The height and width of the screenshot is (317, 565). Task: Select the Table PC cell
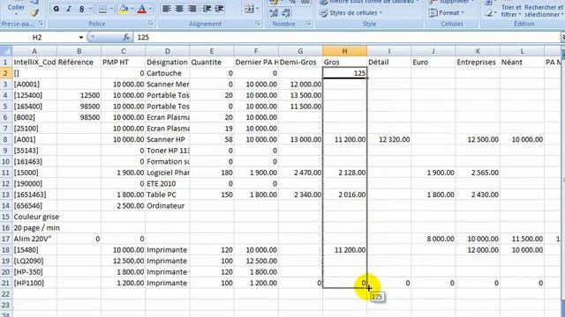tap(168, 195)
